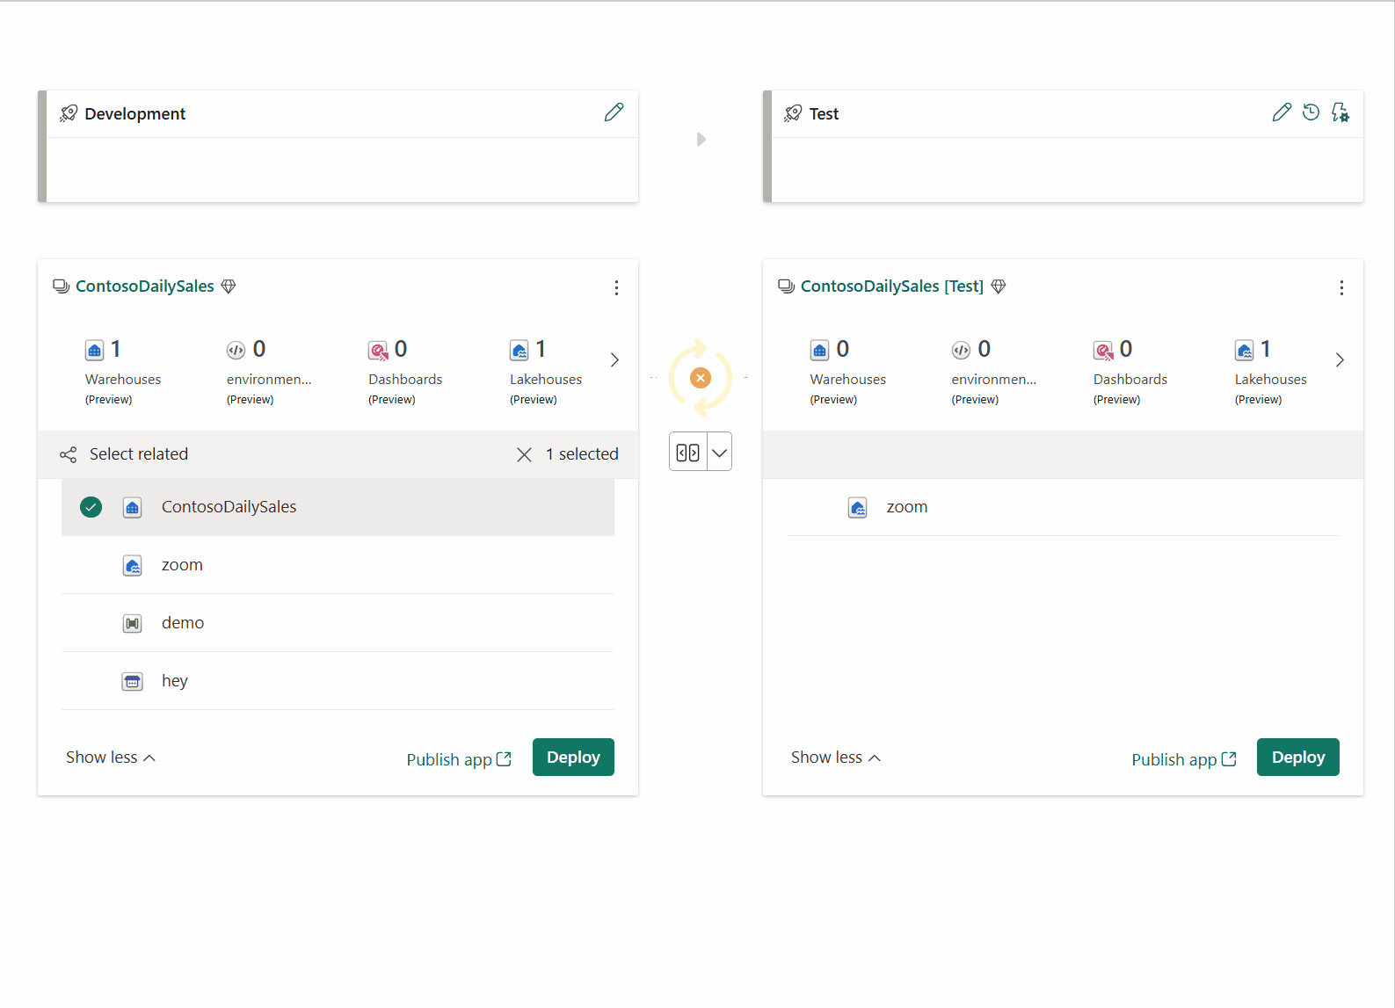Click the Test Lakehouses count icon
Screen dimensions: 1395x1008
(x=1245, y=350)
